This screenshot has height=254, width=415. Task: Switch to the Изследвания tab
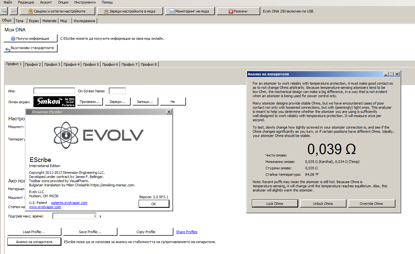(84, 21)
